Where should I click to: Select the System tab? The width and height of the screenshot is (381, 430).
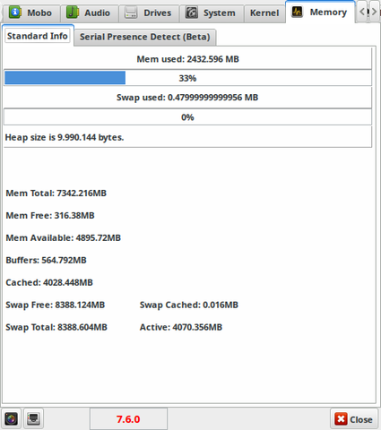(212, 13)
